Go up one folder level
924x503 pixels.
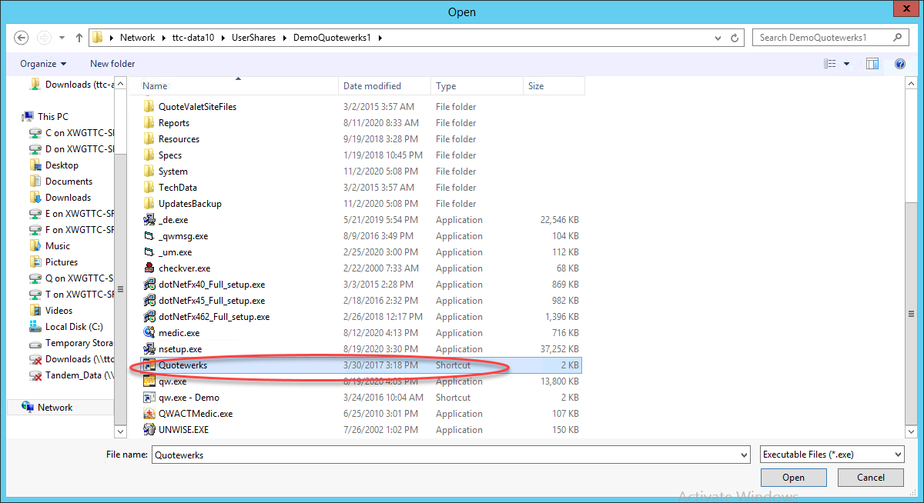pyautogui.click(x=79, y=37)
